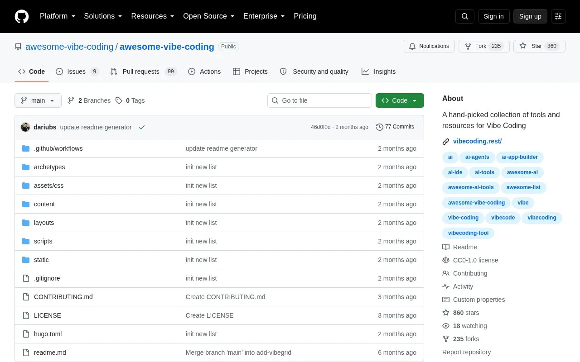Screen dimensions: 580x362
Task: Open the vibecoding.rest website link
Action: [477, 141]
